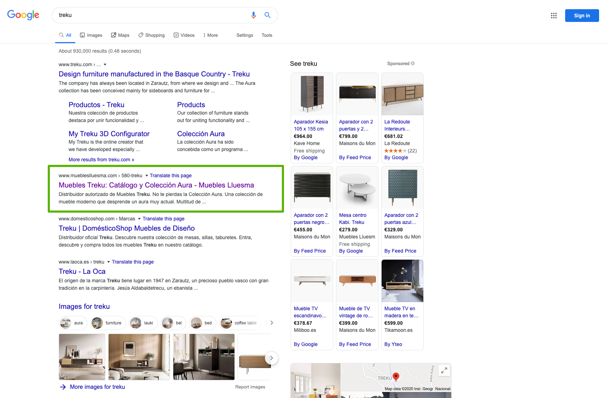Image resolution: width=609 pixels, height=398 pixels.
Task: Advance image carousel with round arrow
Action: tap(272, 358)
